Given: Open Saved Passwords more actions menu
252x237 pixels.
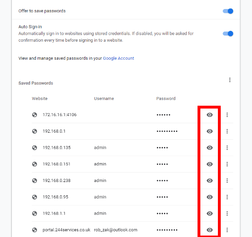Looking at the screenshot, I should pos(230,80).
